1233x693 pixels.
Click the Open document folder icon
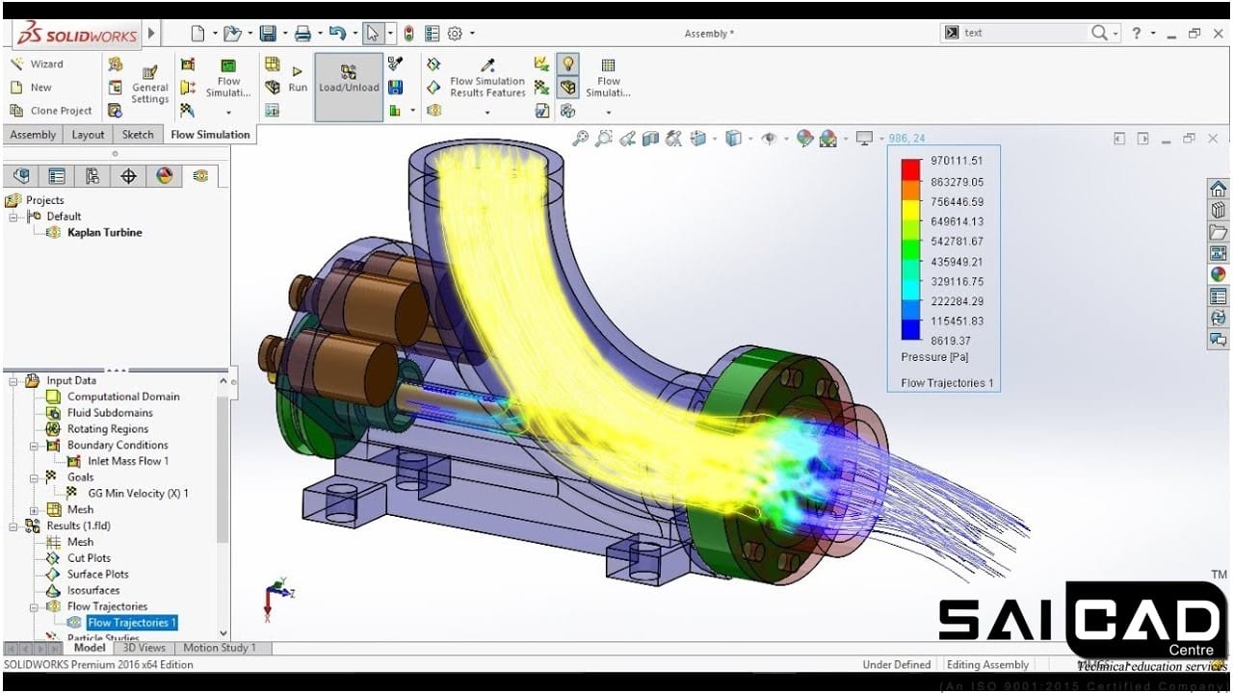[x=231, y=34]
